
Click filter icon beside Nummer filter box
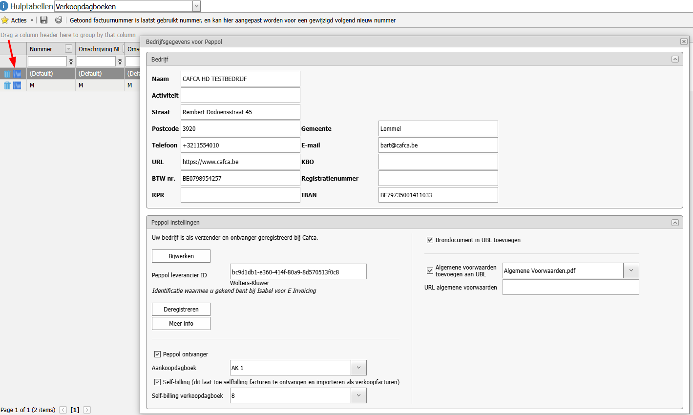click(71, 62)
